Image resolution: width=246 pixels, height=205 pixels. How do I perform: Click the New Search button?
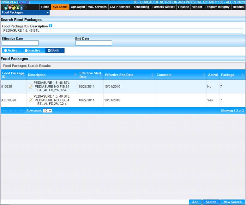click(x=232, y=202)
